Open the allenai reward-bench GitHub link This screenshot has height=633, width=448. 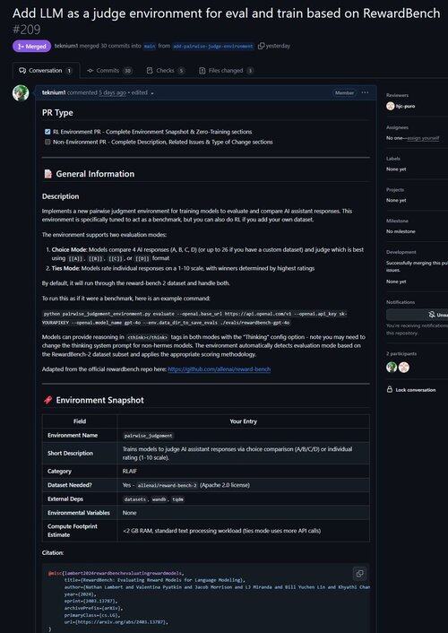[220, 369]
